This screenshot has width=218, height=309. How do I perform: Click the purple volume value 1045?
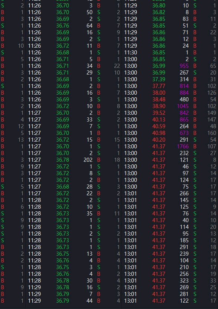tap(183, 106)
